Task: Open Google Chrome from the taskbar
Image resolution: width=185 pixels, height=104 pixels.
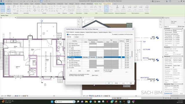Action: click(x=95, y=102)
